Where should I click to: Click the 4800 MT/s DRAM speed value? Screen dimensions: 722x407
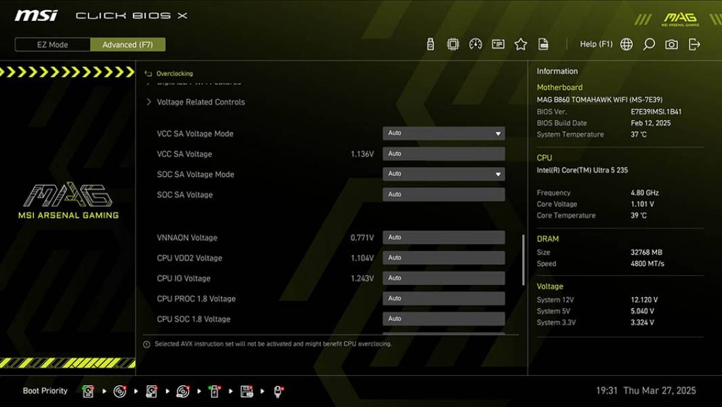click(647, 264)
